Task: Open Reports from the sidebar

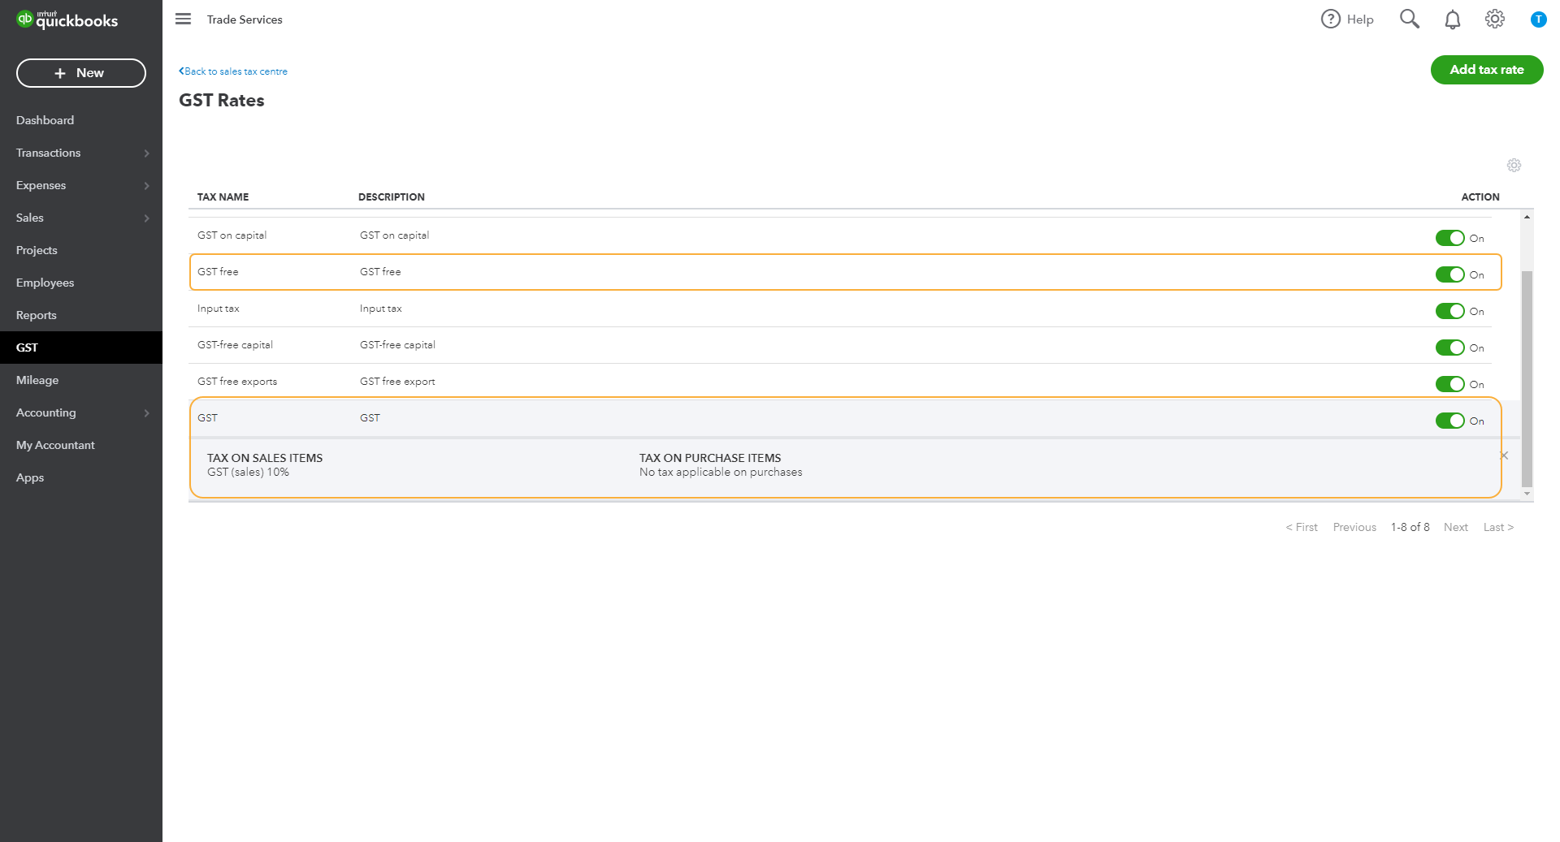Action: point(37,315)
